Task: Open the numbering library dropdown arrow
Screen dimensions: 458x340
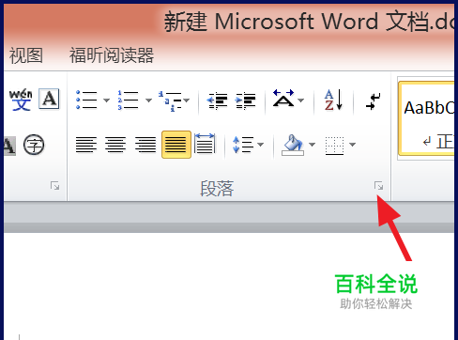Action: click(x=148, y=100)
